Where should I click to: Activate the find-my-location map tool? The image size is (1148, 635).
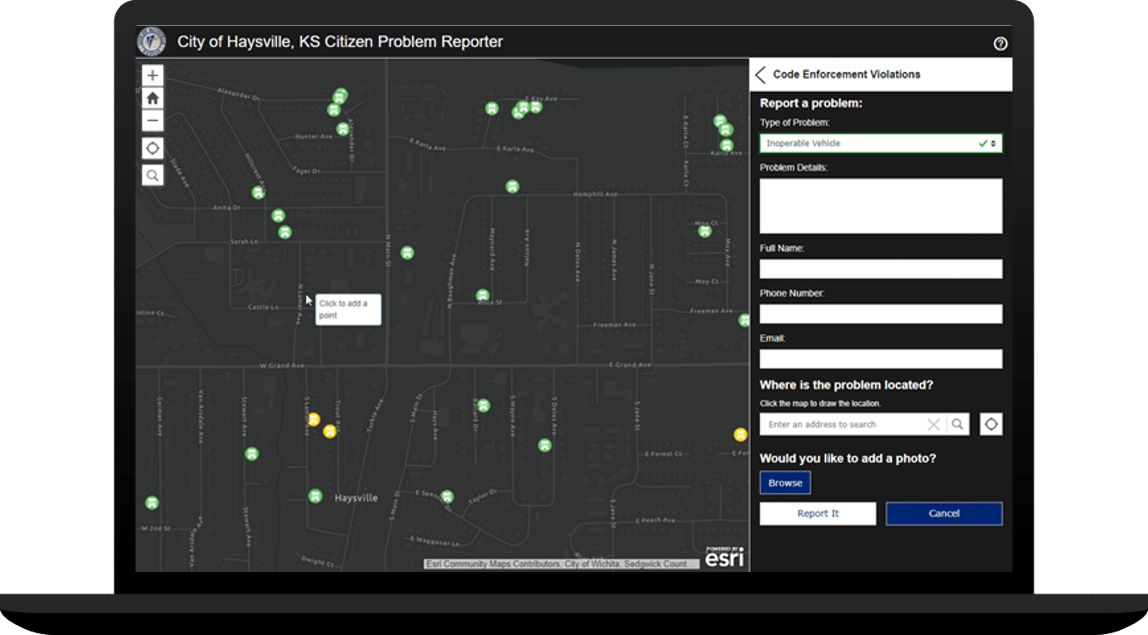152,148
